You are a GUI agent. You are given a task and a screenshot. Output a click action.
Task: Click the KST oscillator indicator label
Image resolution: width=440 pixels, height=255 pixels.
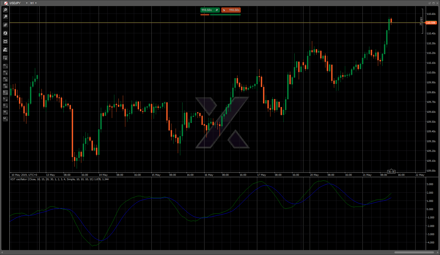tap(59, 179)
